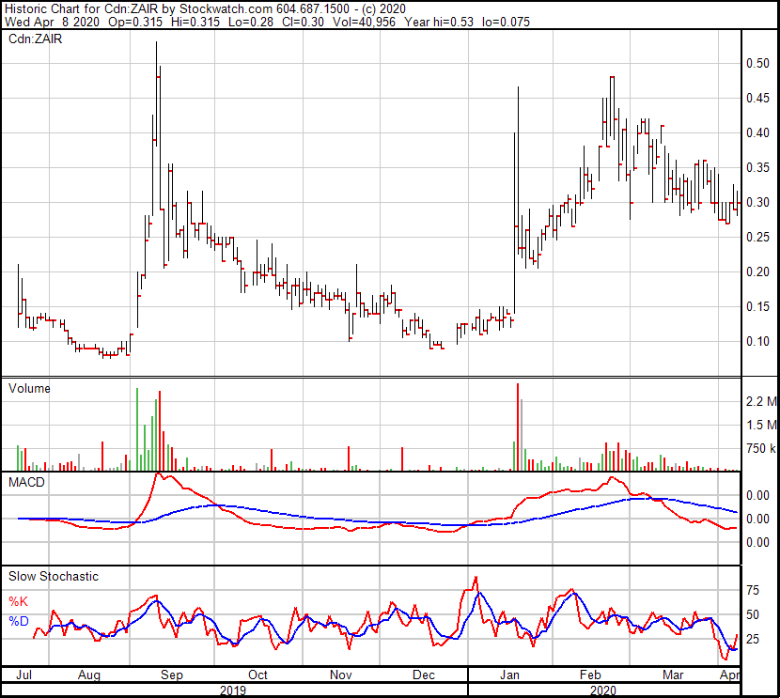
Task: Click the '2019' year label
Action: [233, 690]
